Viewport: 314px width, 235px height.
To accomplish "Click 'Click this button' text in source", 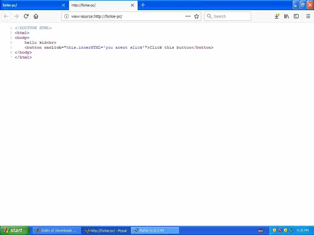I will coord(170,47).
